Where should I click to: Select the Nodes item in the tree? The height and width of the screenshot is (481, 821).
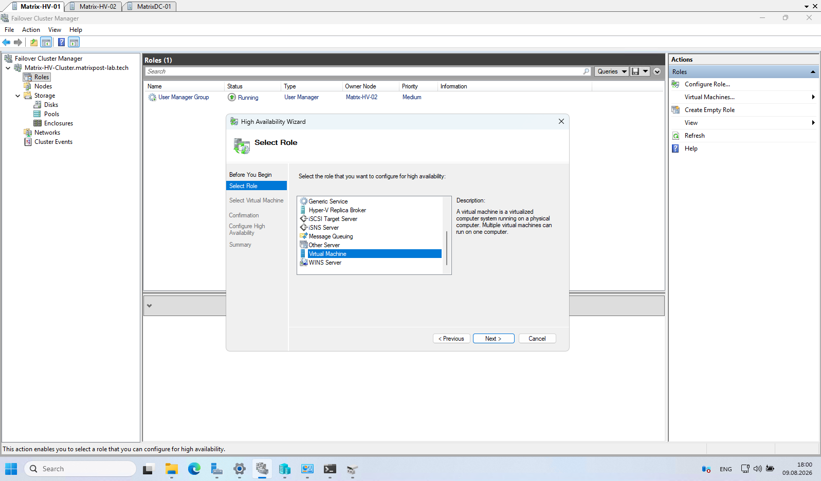click(x=43, y=86)
